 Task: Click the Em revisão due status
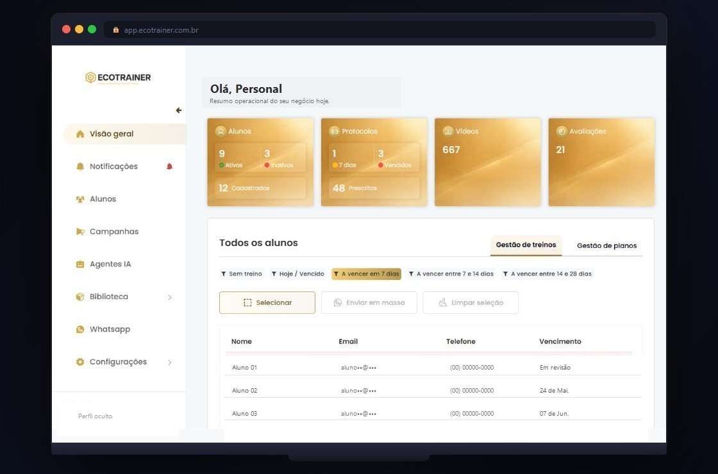click(555, 368)
